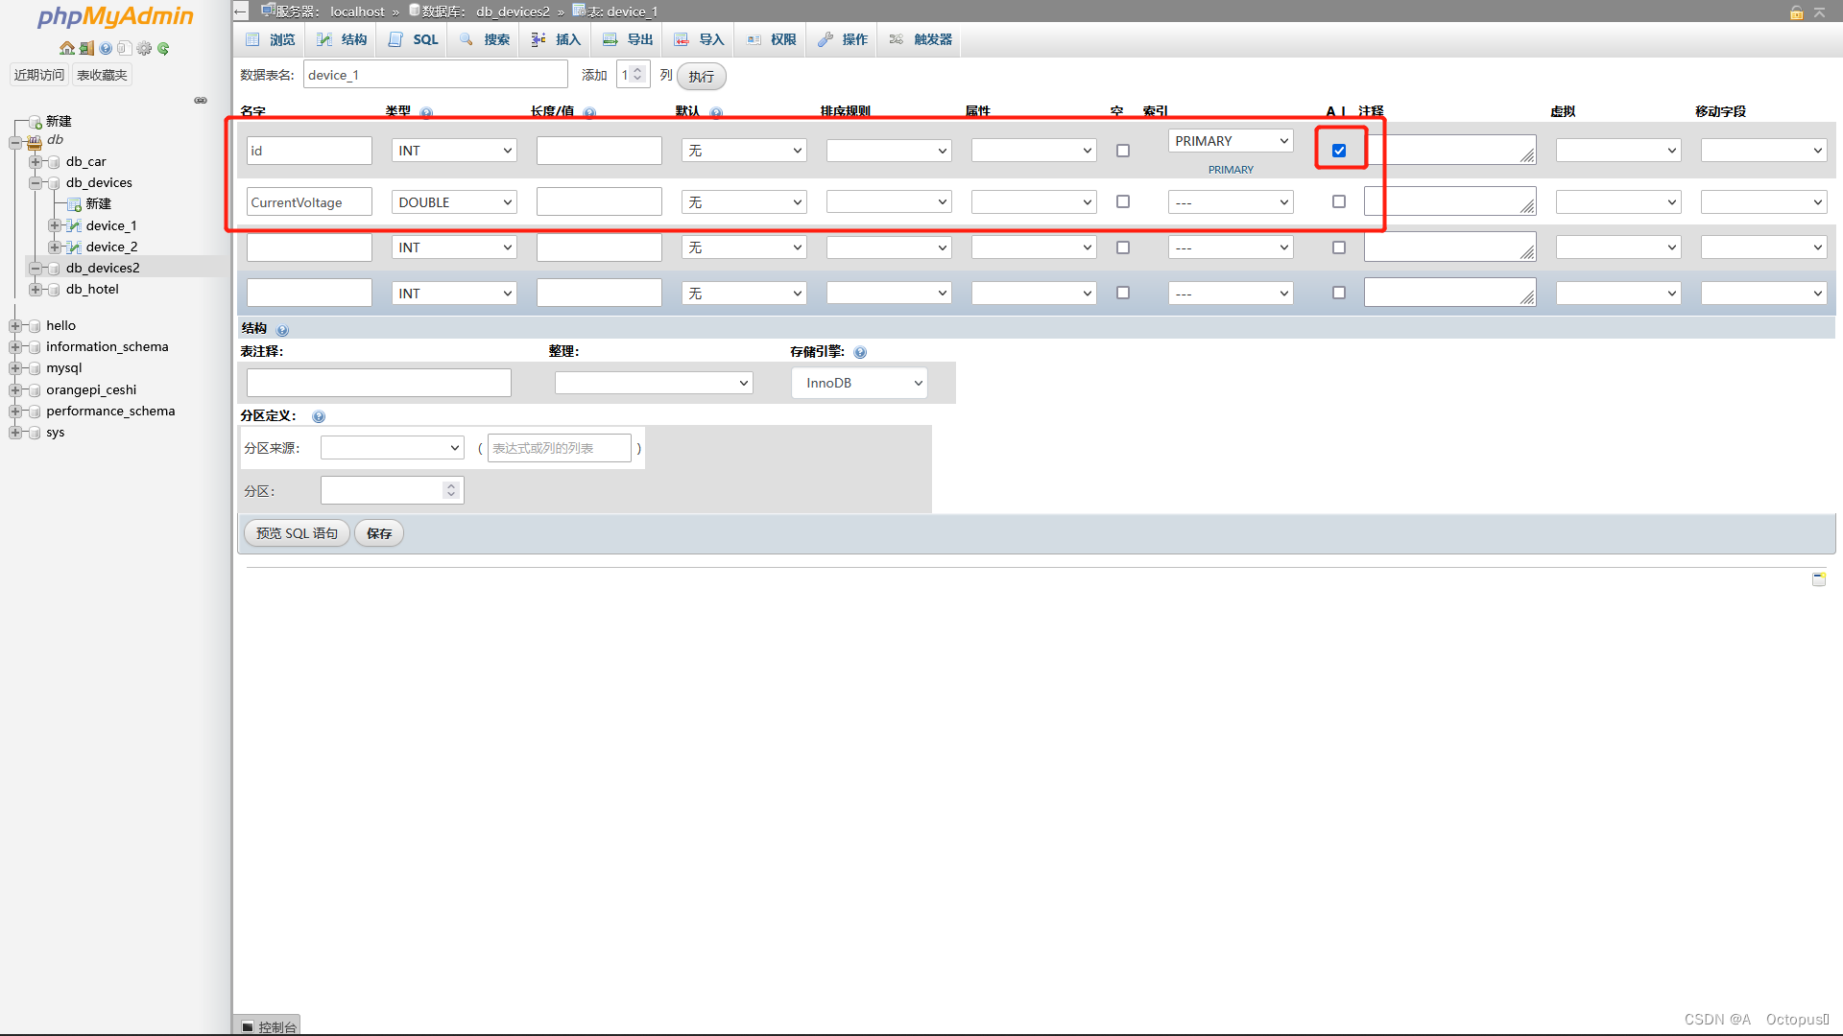Check null checkbox in fourth column row

pyautogui.click(x=1123, y=293)
